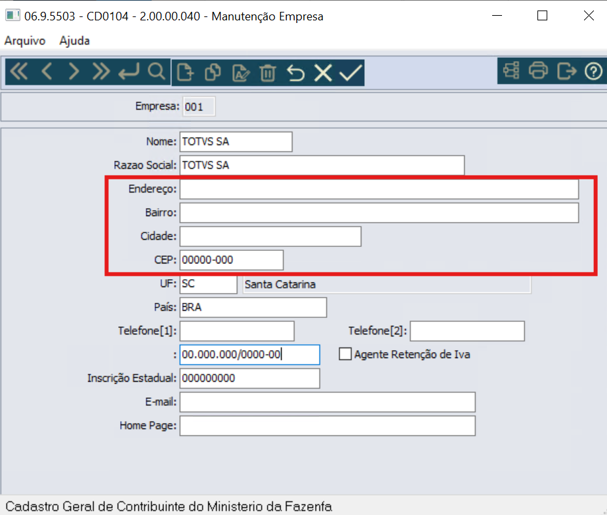Click the Inscrição Estadual field
This screenshot has height=515, width=607.
click(x=250, y=378)
